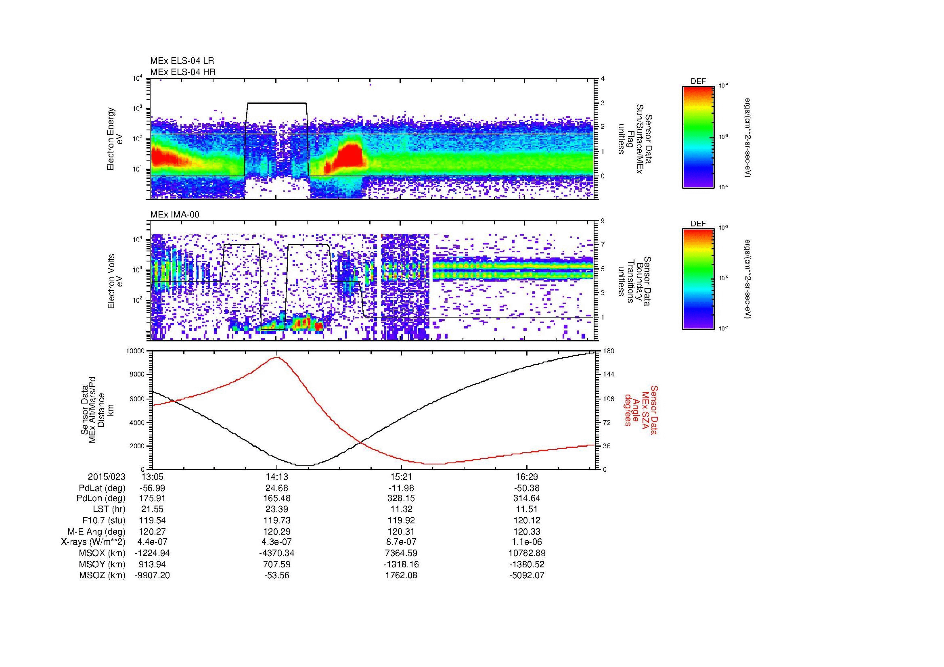The width and height of the screenshot is (944, 667).
Task: Click the F10.7 value '120.12'
Action: coord(527,521)
